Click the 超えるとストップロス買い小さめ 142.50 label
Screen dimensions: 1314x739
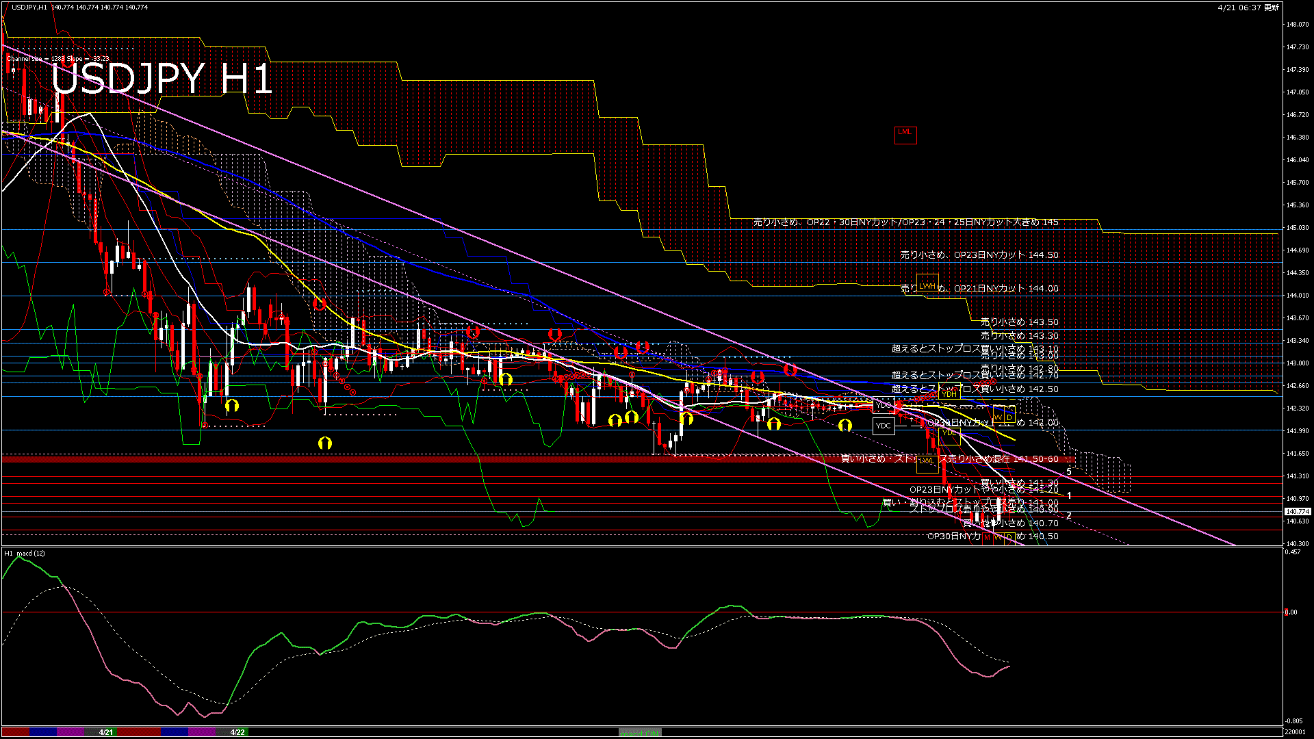pyautogui.click(x=975, y=389)
